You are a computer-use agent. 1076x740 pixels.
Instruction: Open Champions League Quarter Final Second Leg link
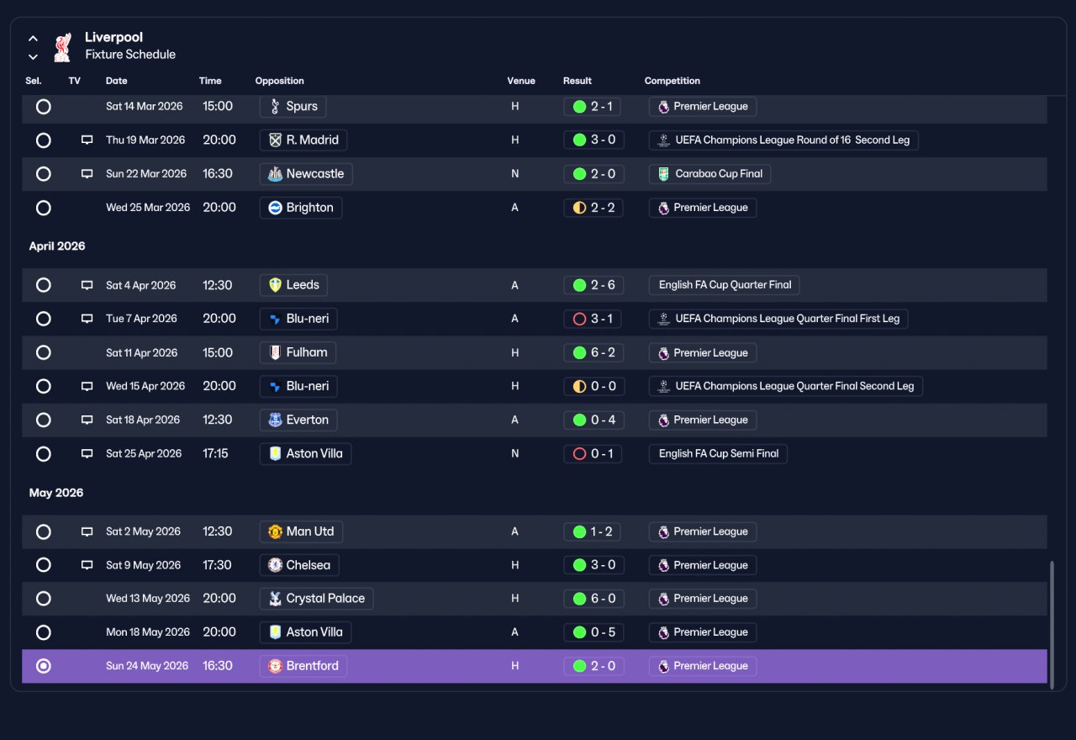(786, 386)
